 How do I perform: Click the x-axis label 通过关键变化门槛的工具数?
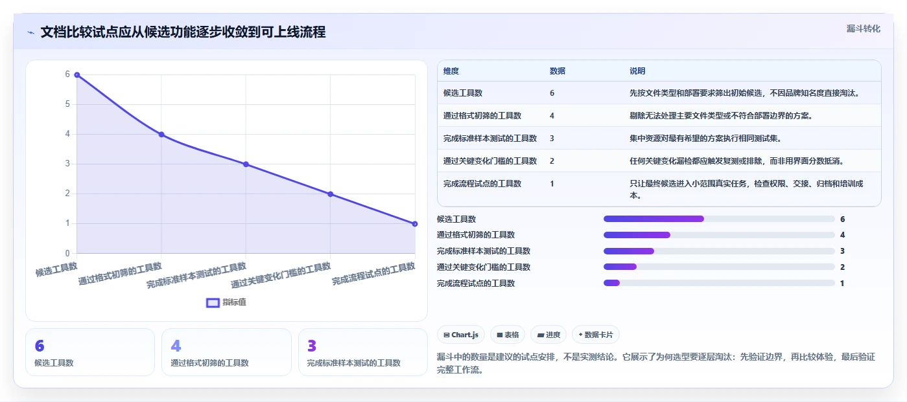tap(281, 275)
